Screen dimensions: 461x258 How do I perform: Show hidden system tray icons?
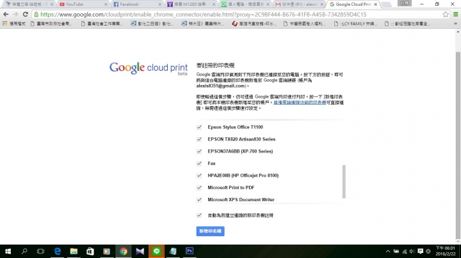click(x=388, y=251)
